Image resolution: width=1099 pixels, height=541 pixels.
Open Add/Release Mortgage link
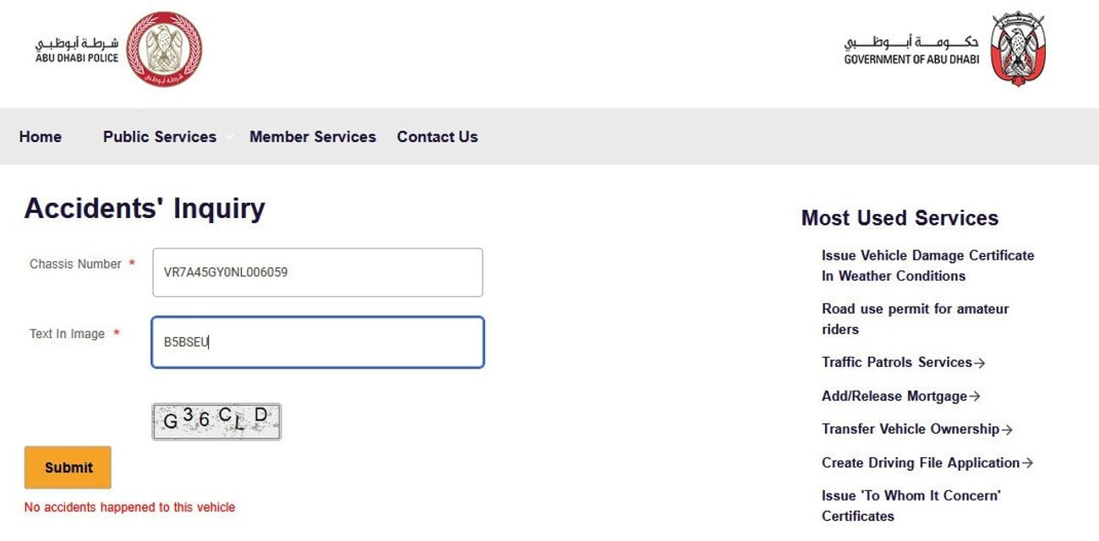coord(894,396)
